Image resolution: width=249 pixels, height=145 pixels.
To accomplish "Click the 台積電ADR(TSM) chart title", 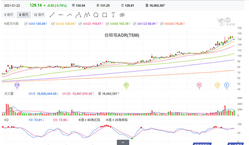I will (122, 35).
